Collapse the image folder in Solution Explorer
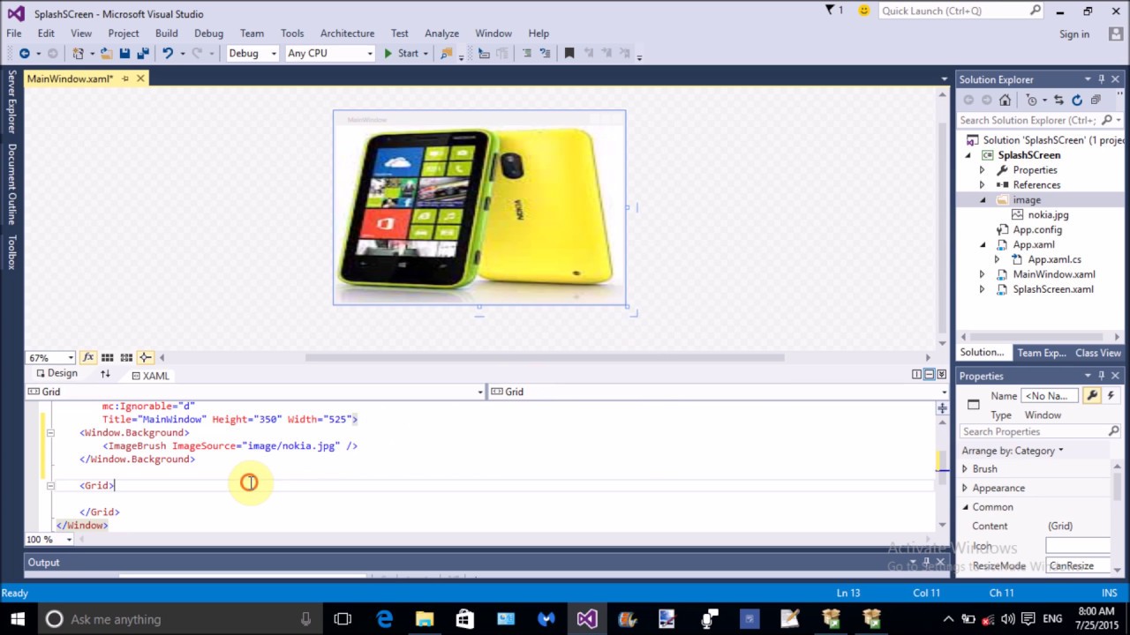1130x635 pixels. click(982, 200)
